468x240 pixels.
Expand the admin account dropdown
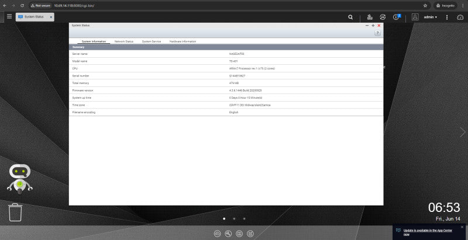click(x=431, y=18)
